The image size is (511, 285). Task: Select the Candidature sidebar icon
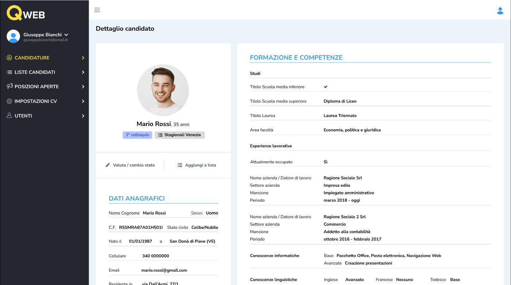point(9,57)
